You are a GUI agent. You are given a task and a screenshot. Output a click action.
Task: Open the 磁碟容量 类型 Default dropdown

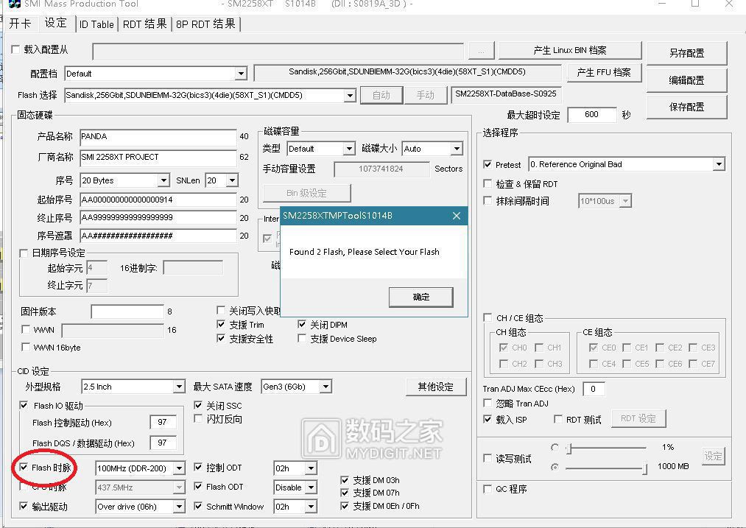pos(349,149)
